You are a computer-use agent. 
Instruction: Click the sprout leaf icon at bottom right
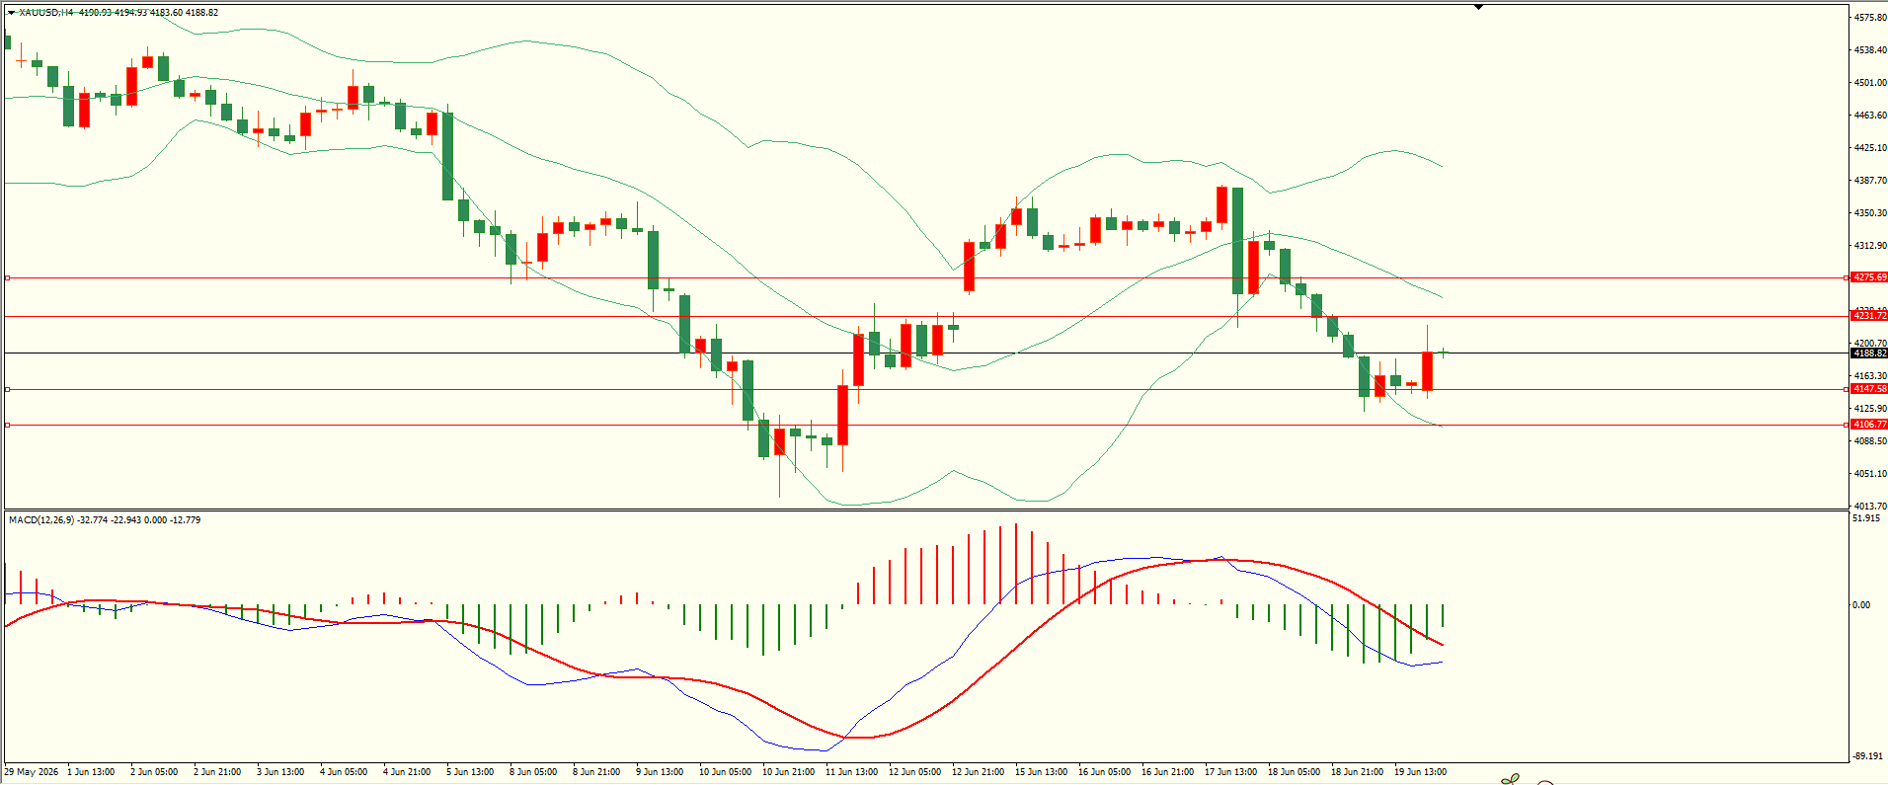point(1510,779)
